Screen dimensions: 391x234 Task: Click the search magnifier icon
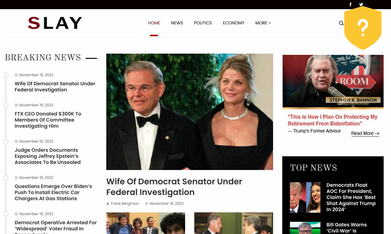(x=341, y=23)
